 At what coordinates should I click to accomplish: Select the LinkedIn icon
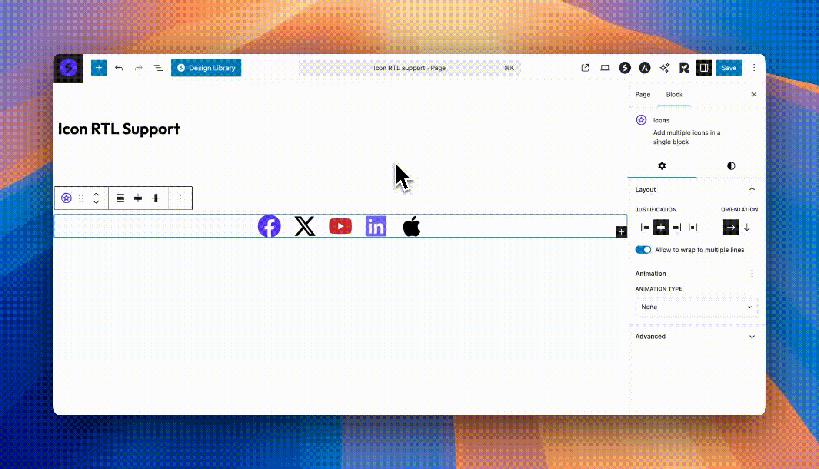tap(376, 226)
